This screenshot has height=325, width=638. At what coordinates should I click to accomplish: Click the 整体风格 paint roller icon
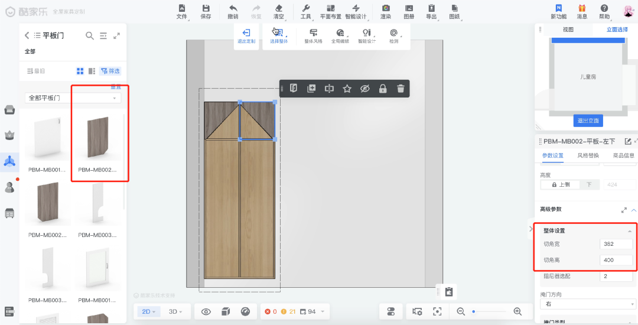313,32
